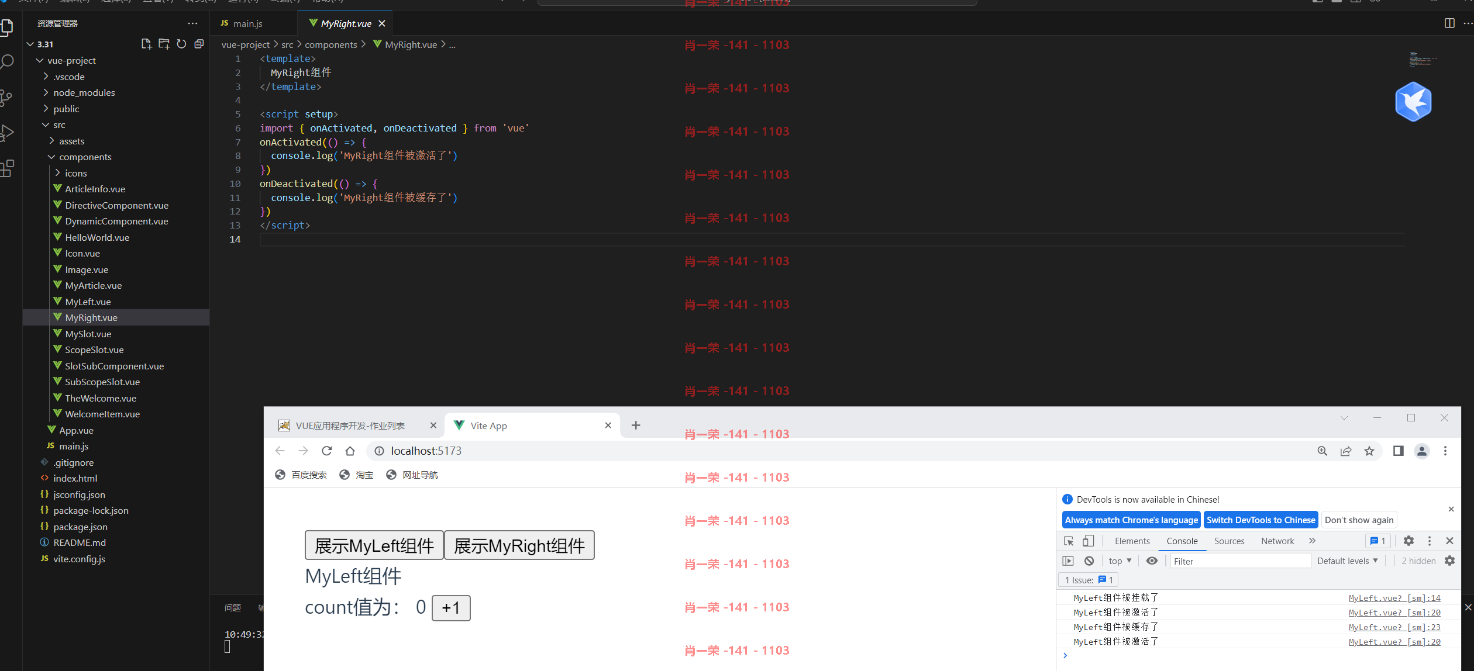Click Switch DevTools to Chinese
The width and height of the screenshot is (1474, 671).
[1261, 520]
